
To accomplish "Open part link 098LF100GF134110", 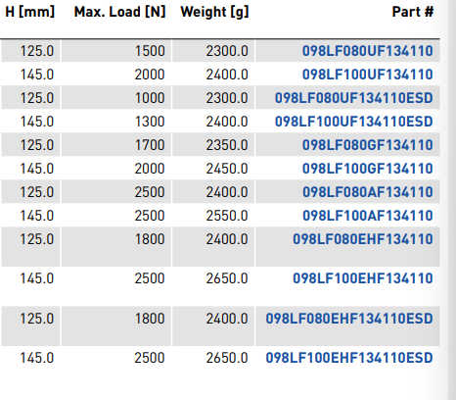I will (368, 169).
